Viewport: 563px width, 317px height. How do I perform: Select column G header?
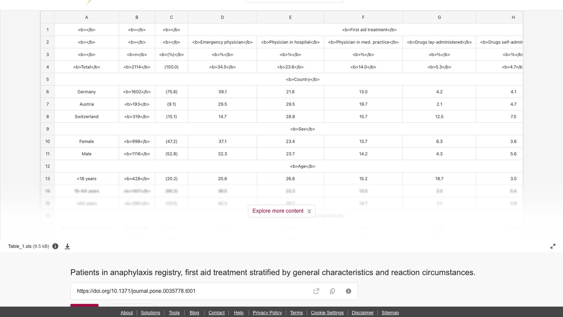439,17
